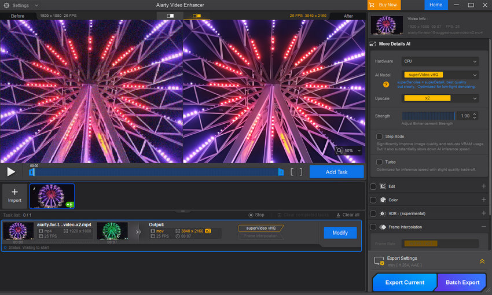Image resolution: width=492 pixels, height=295 pixels.
Task: Click the blue timeline scrubber bar
Action: click(156, 172)
